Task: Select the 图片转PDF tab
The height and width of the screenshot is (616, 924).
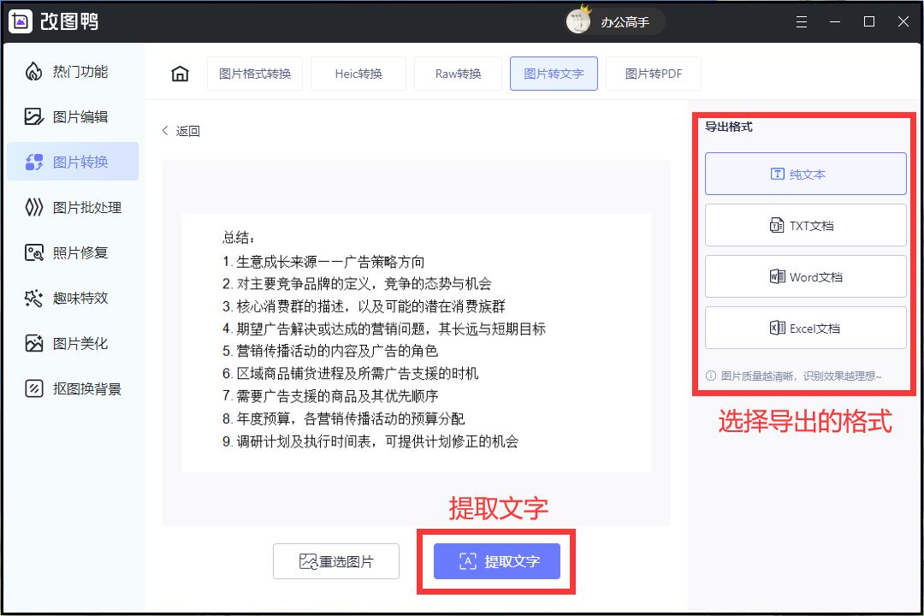Action: tap(653, 74)
